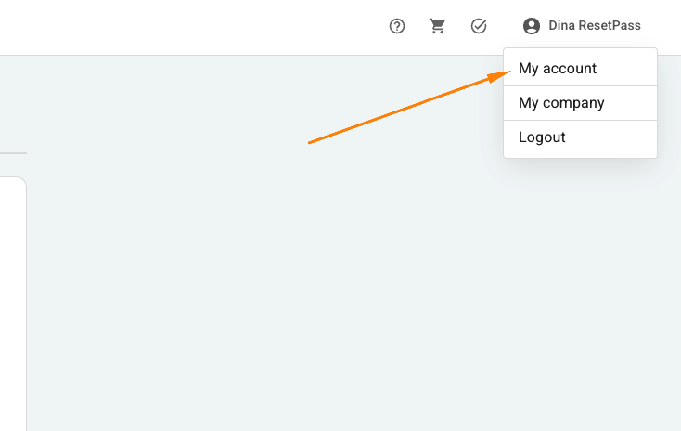The image size is (681, 431).
Task: Open the shopping cart icon
Action: [x=437, y=26]
